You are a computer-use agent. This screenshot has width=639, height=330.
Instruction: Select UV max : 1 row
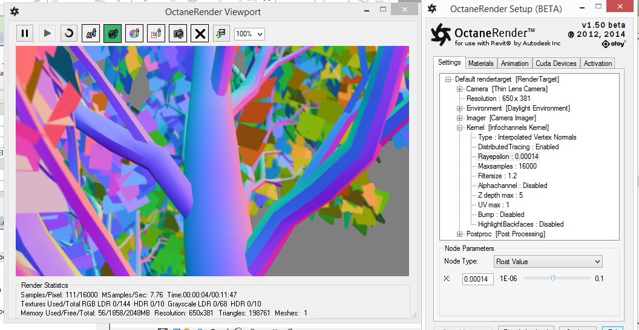[493, 205]
